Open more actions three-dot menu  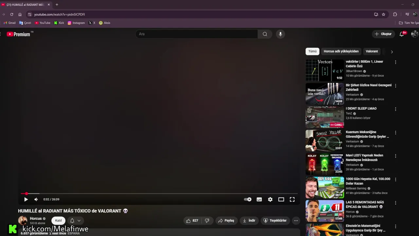pos(296,221)
